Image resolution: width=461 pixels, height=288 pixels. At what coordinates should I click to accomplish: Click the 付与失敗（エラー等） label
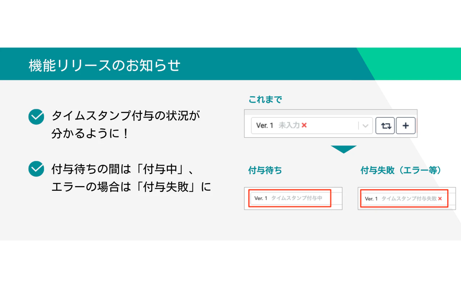(401, 170)
